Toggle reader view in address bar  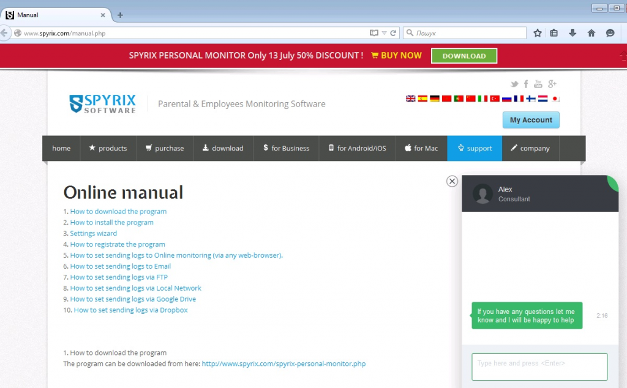(x=374, y=33)
